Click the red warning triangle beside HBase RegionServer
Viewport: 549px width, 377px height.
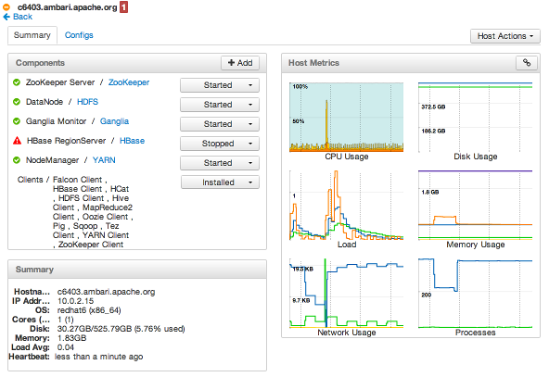17,141
